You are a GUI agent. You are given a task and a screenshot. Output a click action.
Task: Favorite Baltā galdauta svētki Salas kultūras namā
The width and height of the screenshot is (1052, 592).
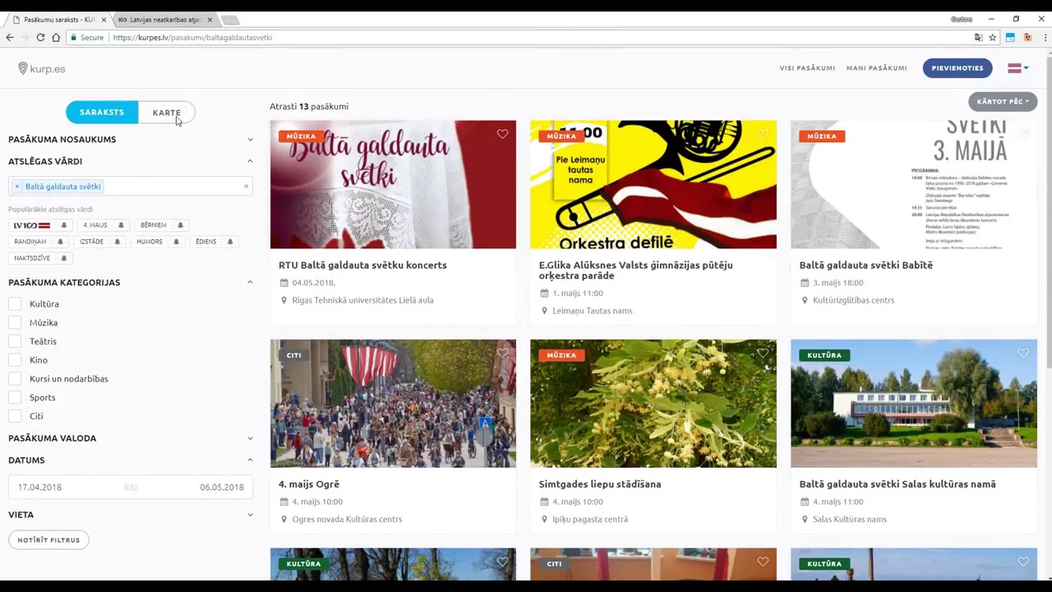tap(1023, 354)
